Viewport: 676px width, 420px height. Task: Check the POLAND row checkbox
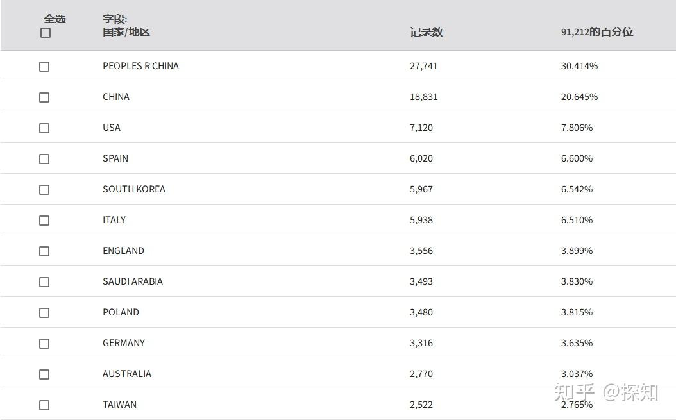coord(44,313)
